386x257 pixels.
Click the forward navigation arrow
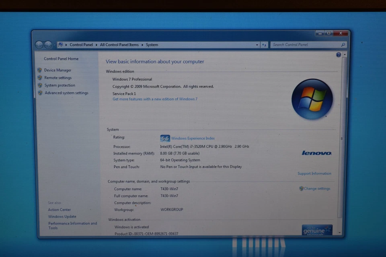(48, 45)
